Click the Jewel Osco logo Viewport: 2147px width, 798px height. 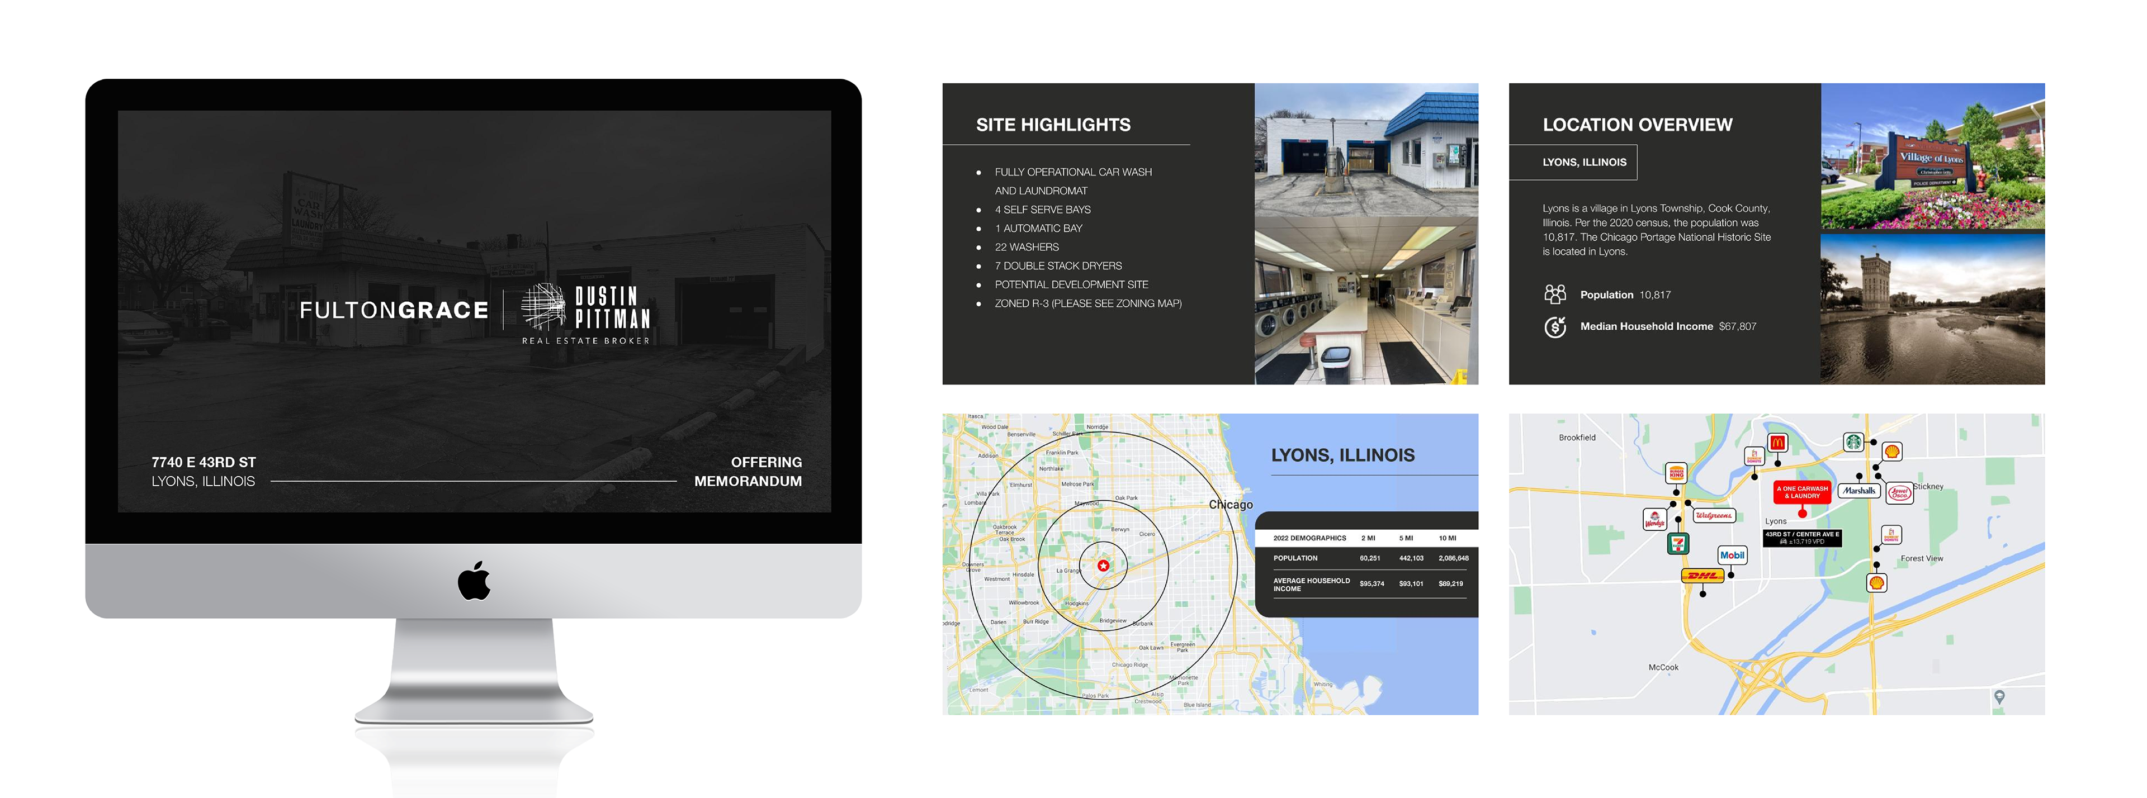point(1899,492)
